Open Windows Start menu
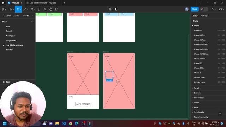 point(5,123)
